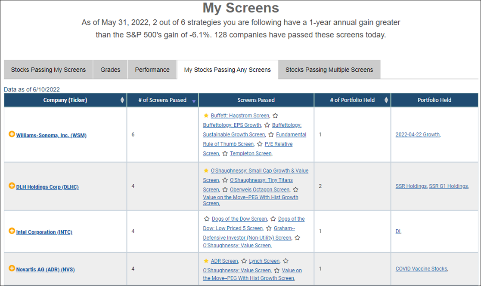Open the ADR Screen link

[224, 261]
